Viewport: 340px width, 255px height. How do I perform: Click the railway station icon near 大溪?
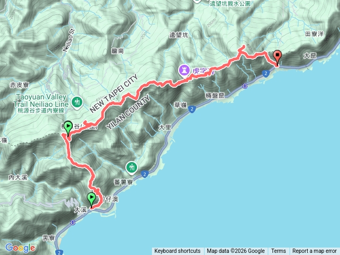[73, 223]
